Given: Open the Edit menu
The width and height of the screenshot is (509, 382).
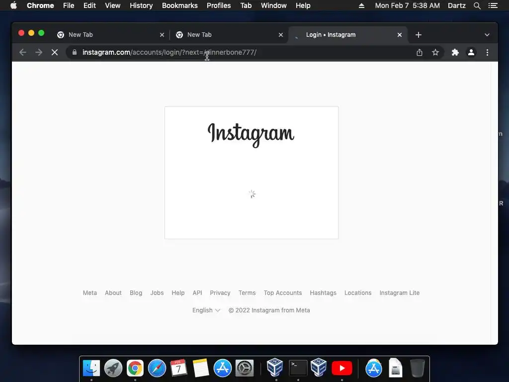Looking at the screenshot, I should coord(89,5).
